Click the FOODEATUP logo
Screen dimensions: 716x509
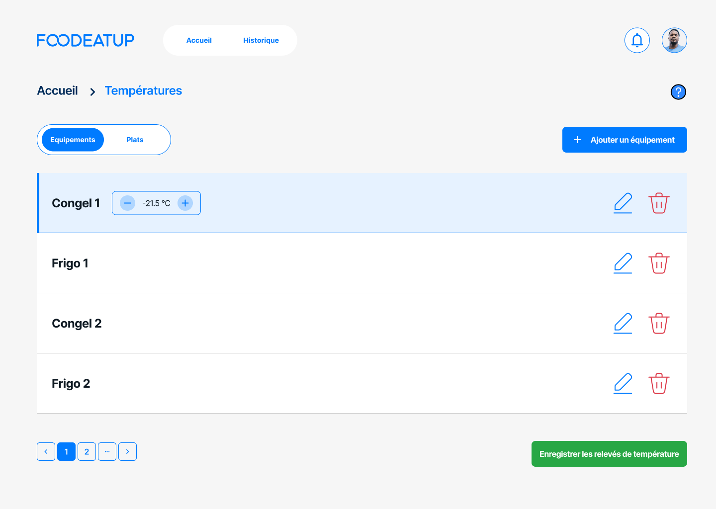[x=86, y=40]
